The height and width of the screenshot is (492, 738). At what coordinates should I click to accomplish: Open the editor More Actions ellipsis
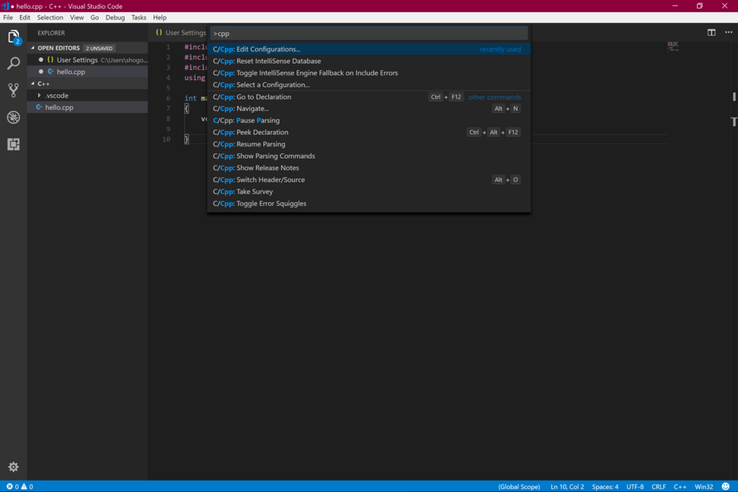729,32
